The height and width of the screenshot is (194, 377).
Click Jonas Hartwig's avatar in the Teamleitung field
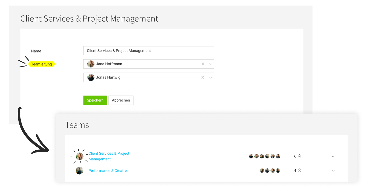(x=91, y=77)
